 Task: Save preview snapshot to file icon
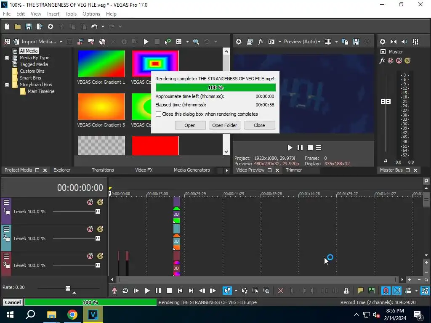pos(356,42)
